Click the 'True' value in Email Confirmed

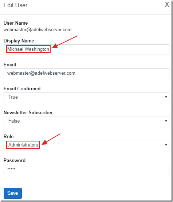pos(13,97)
